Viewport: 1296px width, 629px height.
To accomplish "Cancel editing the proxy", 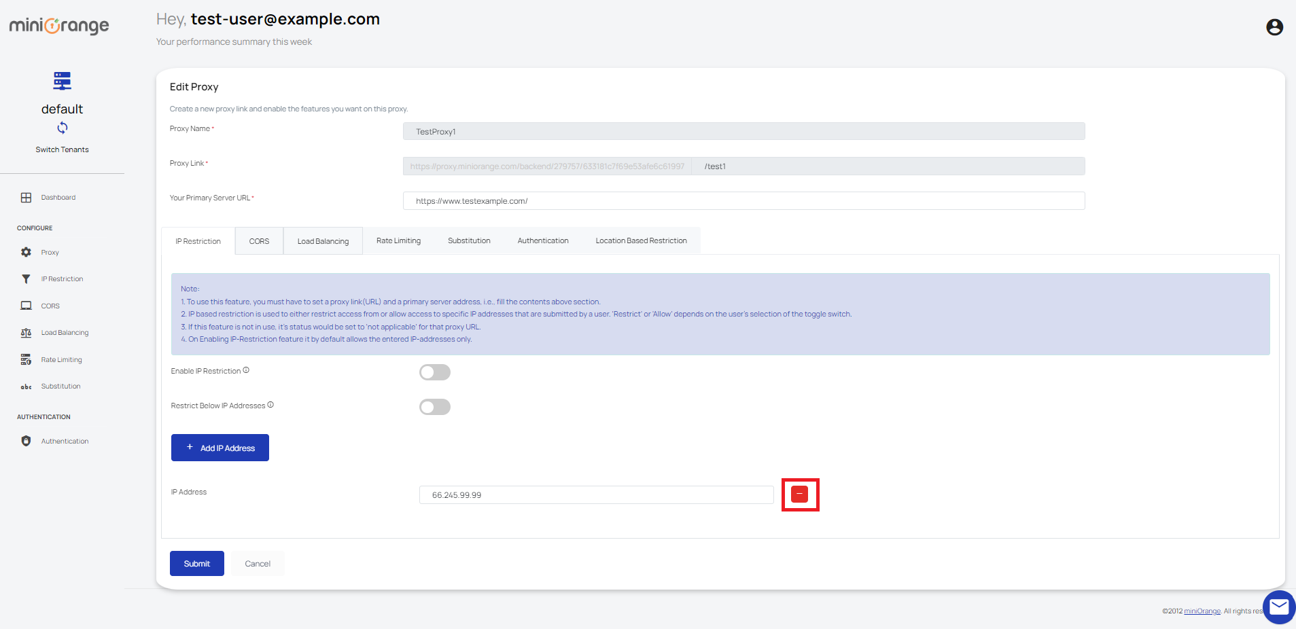I will click(258, 564).
